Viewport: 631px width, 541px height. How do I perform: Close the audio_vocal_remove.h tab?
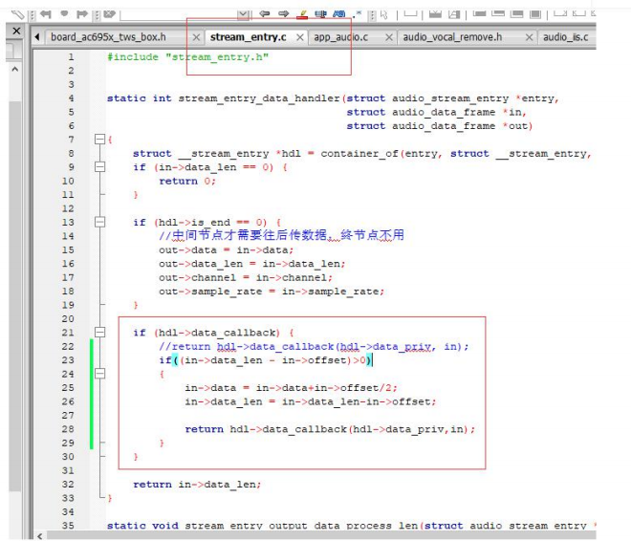click(530, 37)
